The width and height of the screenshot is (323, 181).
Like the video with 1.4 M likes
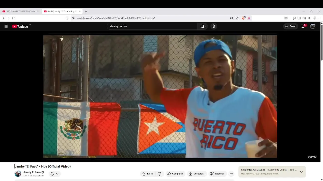click(x=147, y=174)
